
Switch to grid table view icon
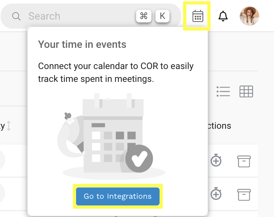pyautogui.click(x=246, y=91)
